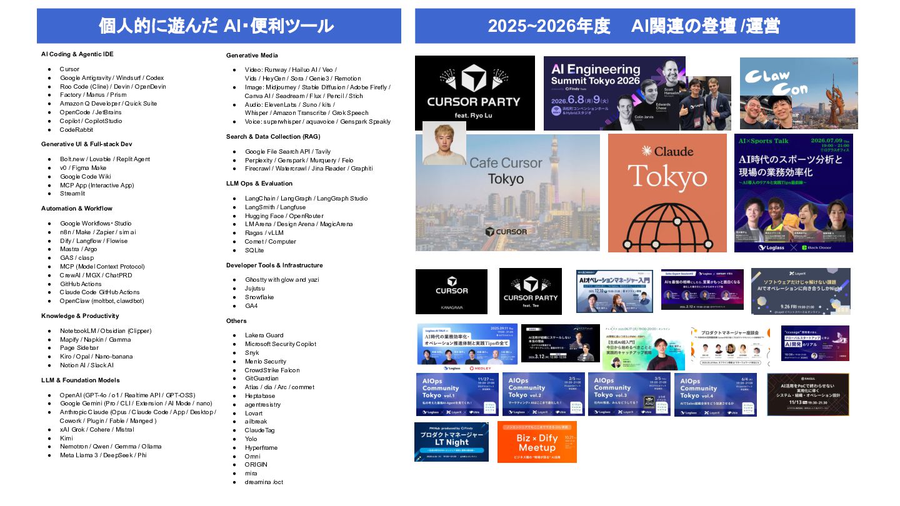Click the AIオペレーションマネージャー入門 banner
This screenshot has height=506, width=900.
click(x=616, y=291)
